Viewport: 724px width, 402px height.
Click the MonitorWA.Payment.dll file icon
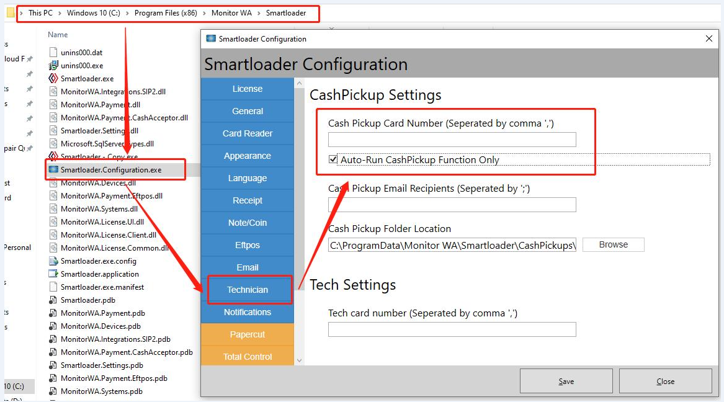[x=53, y=104]
